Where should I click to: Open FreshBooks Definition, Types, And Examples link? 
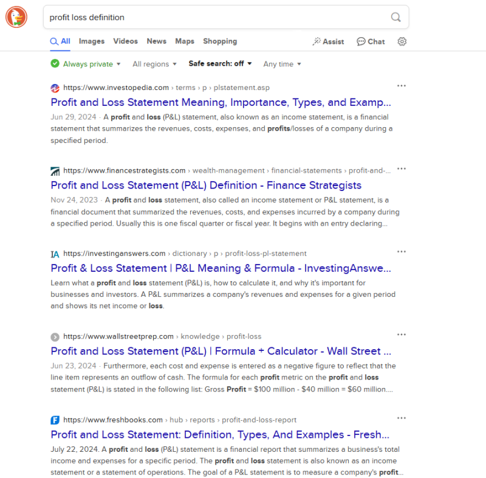click(x=220, y=435)
